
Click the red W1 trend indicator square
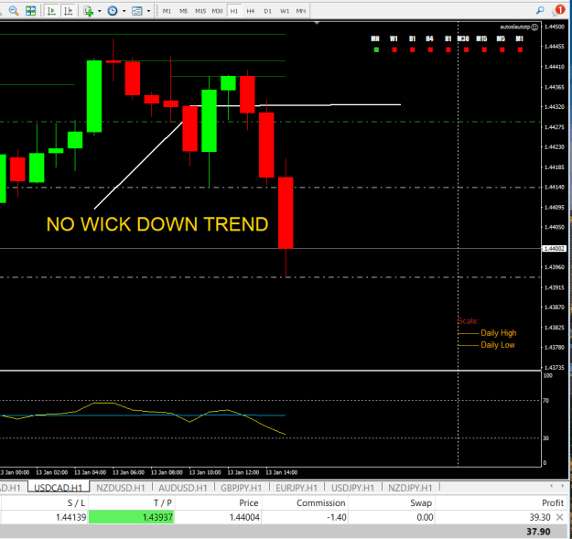(x=394, y=49)
